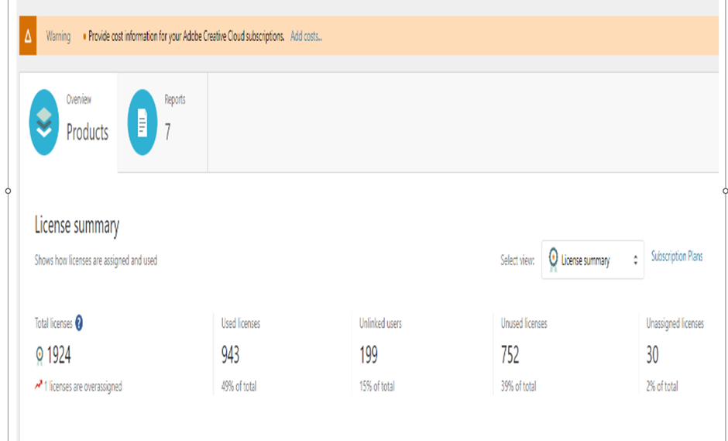Click the '15% of total' text
The width and height of the screenshot is (728, 441).
tap(376, 386)
